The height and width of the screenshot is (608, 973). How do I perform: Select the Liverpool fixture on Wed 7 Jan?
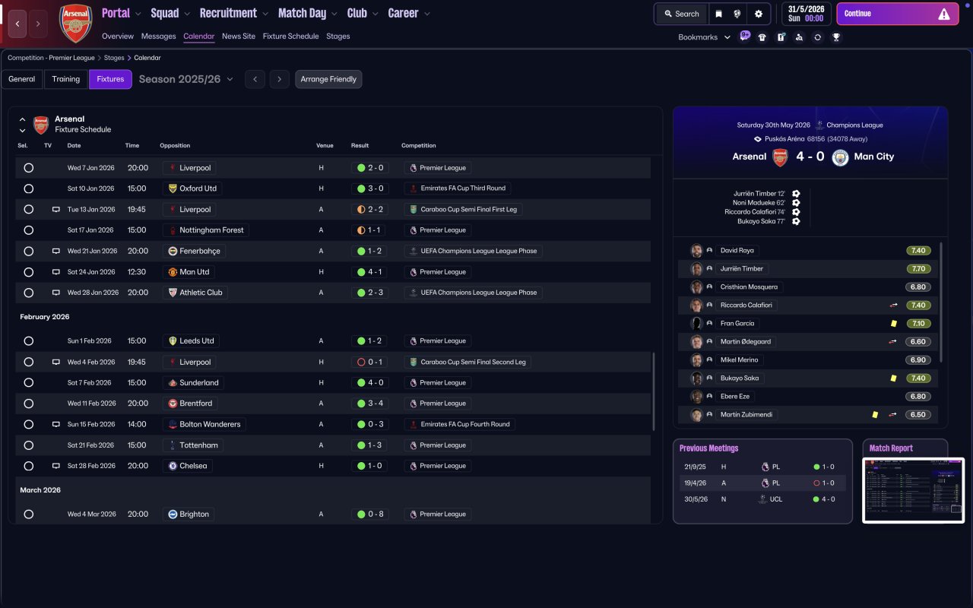coord(29,168)
